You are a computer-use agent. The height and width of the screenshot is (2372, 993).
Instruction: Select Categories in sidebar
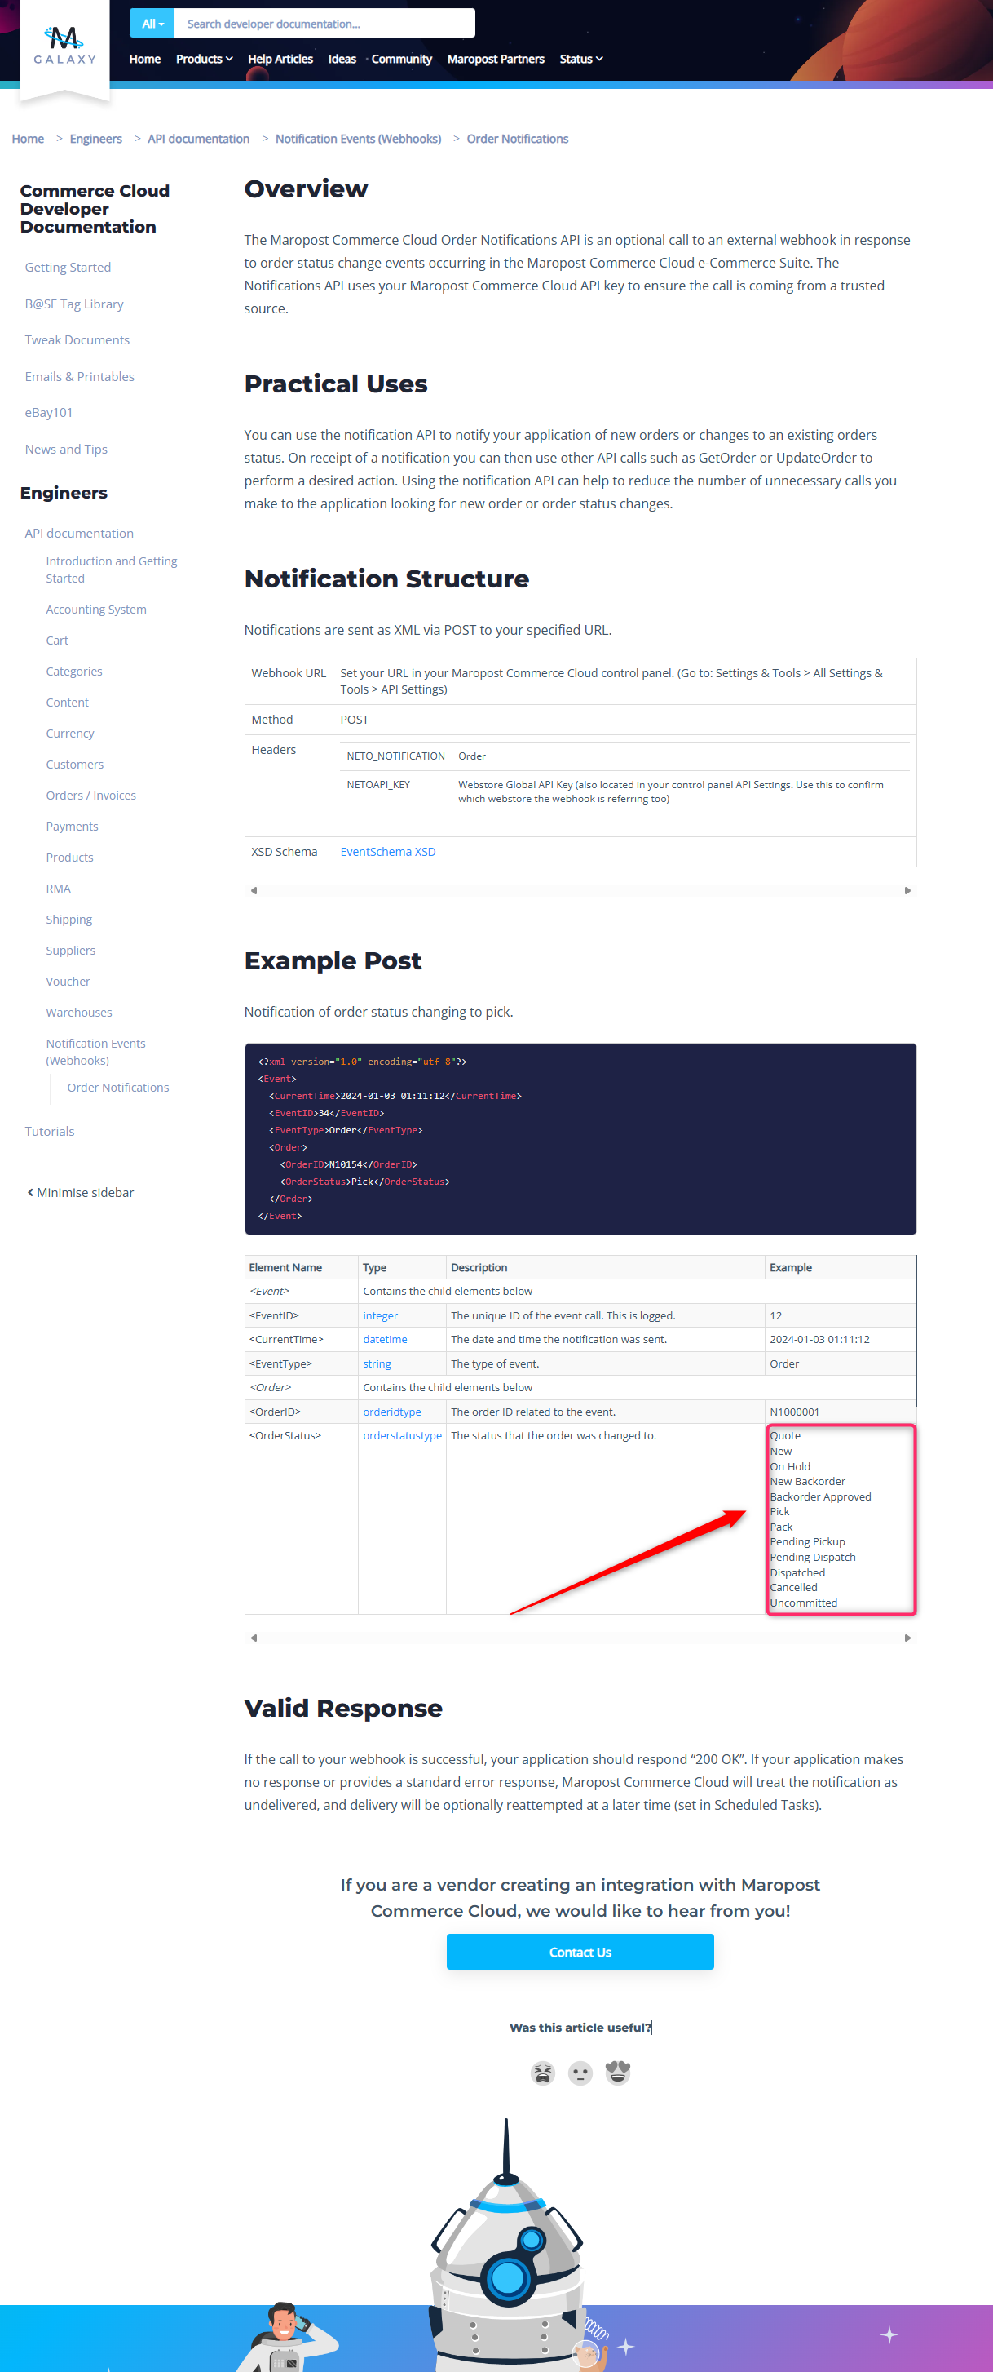pos(74,672)
